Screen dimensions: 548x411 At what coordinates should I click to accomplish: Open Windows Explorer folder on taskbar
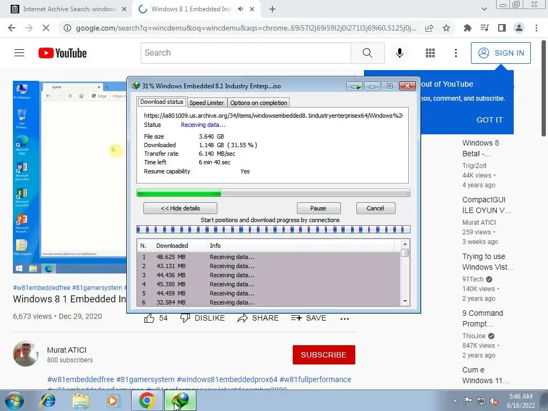point(80,401)
